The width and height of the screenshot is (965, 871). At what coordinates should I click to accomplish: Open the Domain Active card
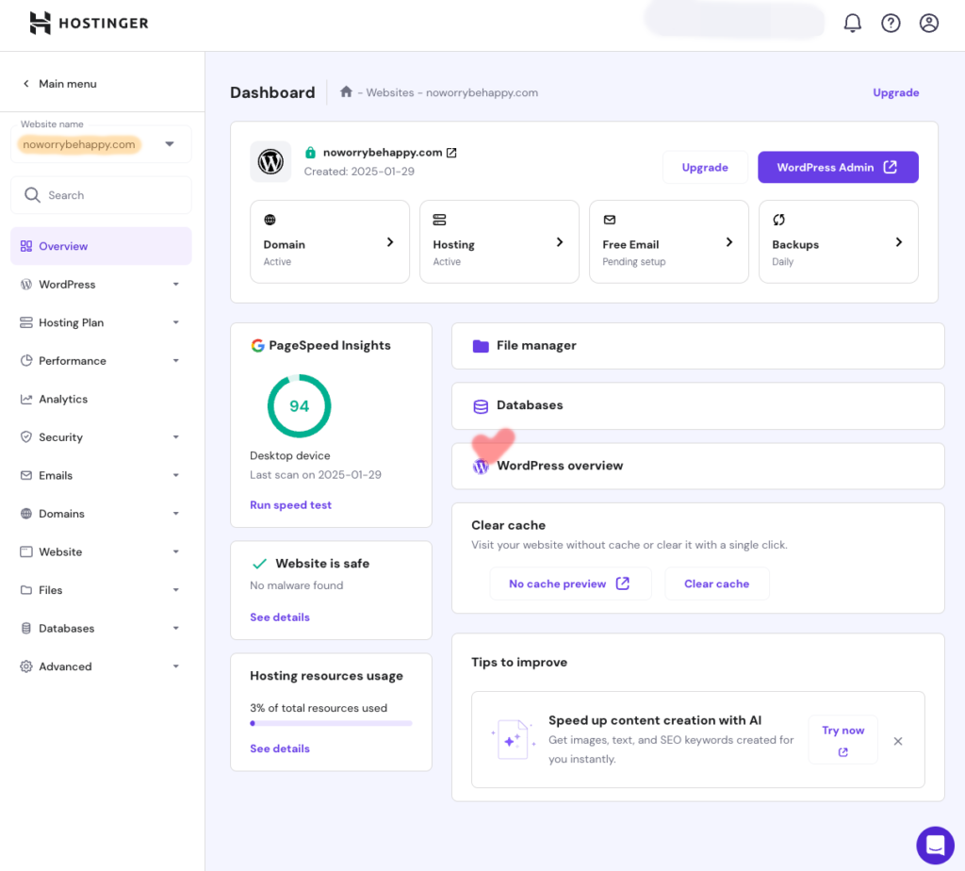click(330, 241)
